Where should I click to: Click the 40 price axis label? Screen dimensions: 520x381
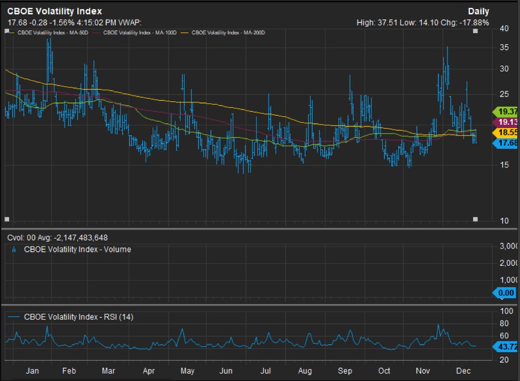[504, 28]
